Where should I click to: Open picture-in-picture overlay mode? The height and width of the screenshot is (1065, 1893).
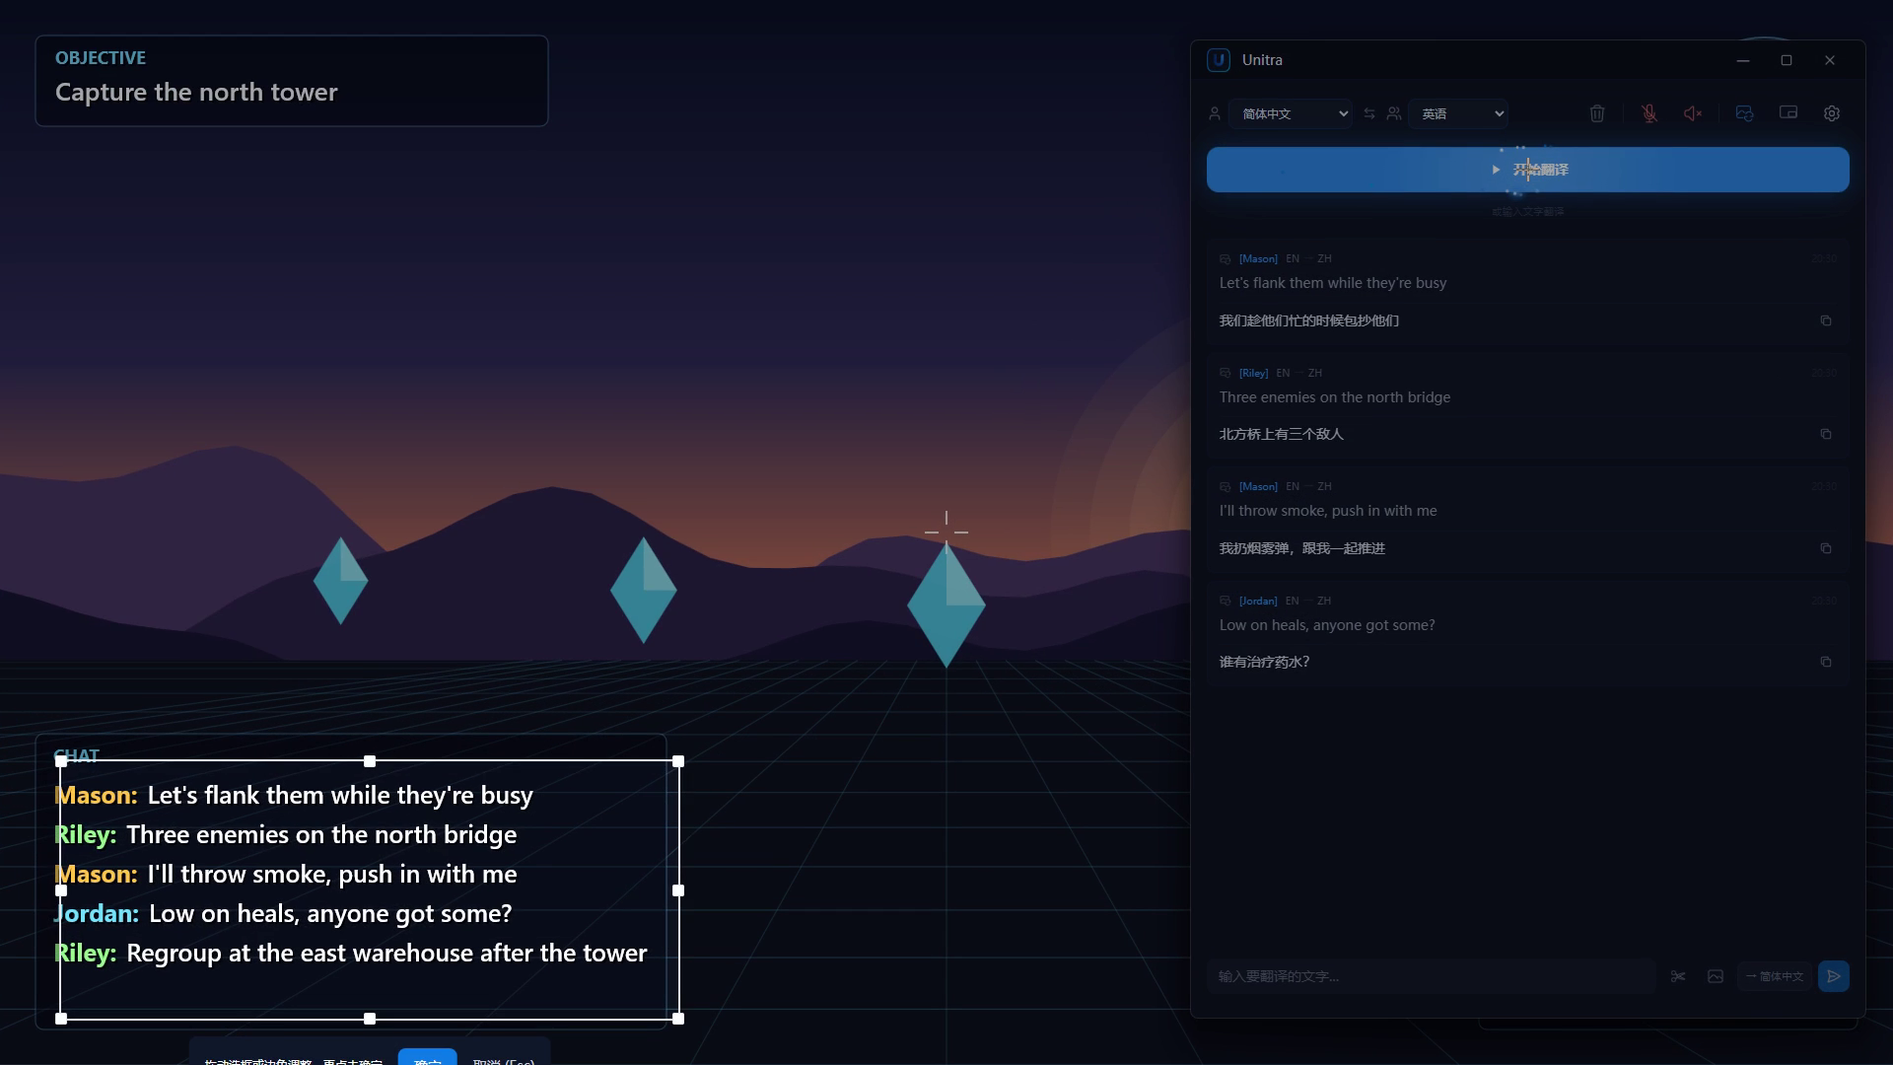1788,113
